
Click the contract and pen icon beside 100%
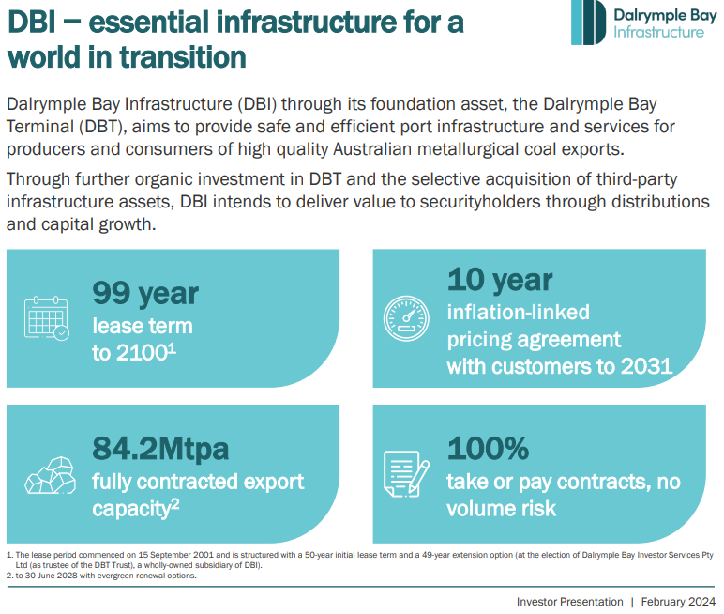click(x=406, y=474)
